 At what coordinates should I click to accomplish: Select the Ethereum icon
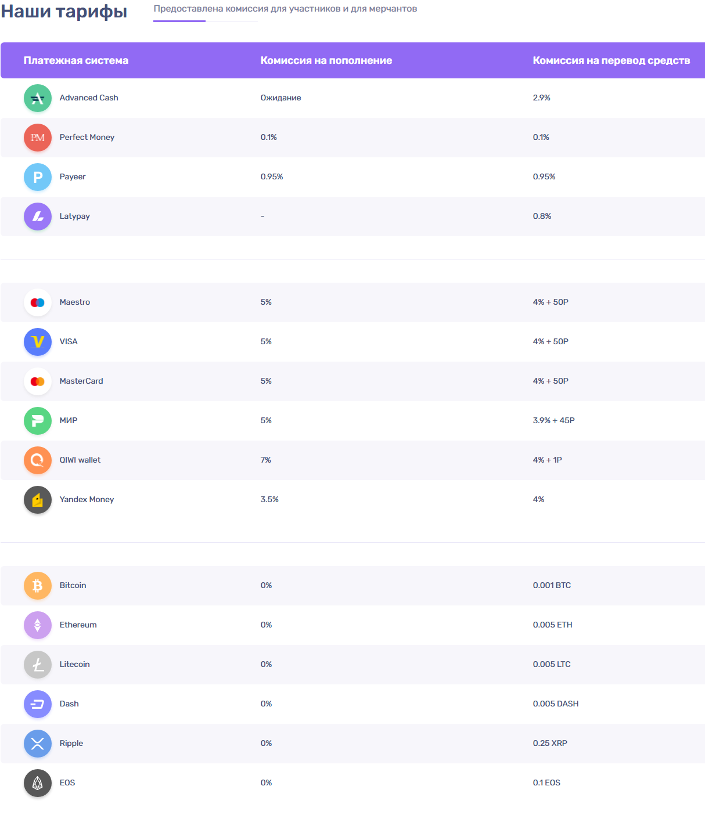pos(37,625)
